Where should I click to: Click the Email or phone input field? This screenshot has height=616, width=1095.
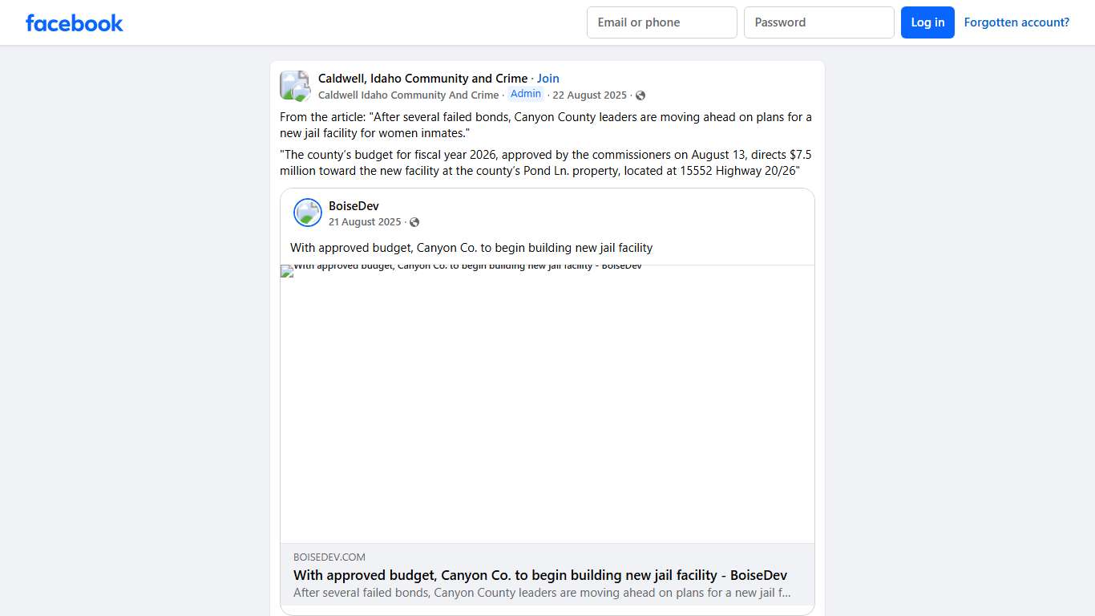pos(661,22)
